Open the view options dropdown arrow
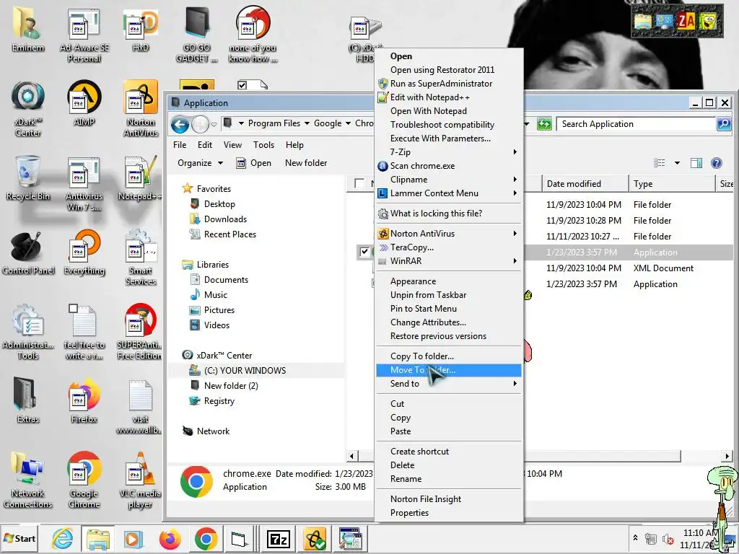Viewport: 739px width, 554px height. click(677, 163)
